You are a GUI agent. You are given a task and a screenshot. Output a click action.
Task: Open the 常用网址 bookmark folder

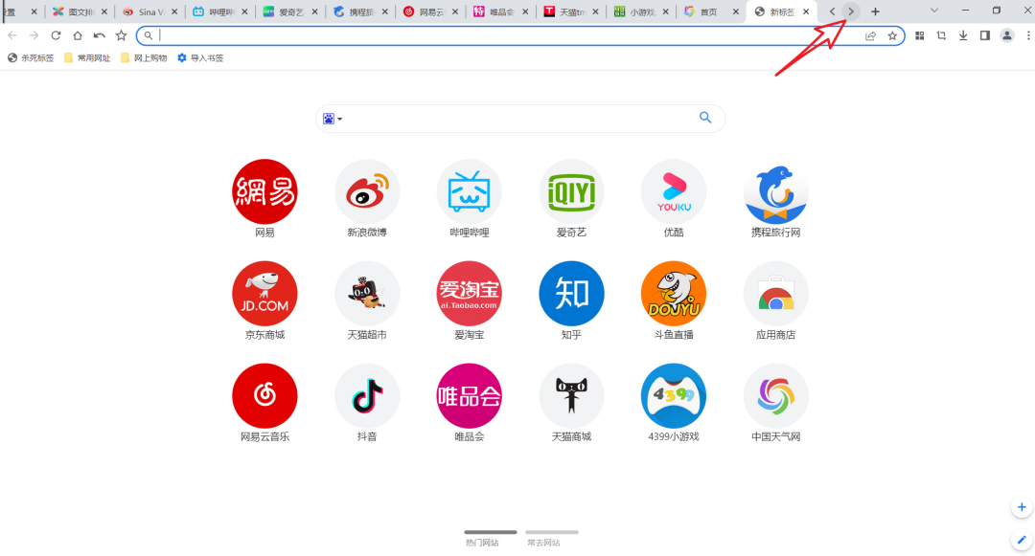click(x=87, y=58)
